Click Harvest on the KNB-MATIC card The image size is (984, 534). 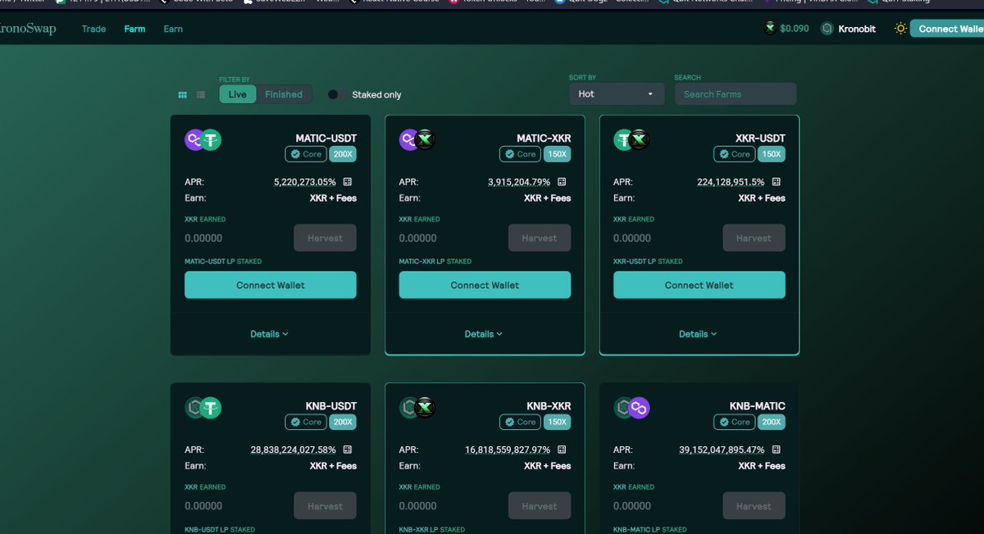coord(754,506)
